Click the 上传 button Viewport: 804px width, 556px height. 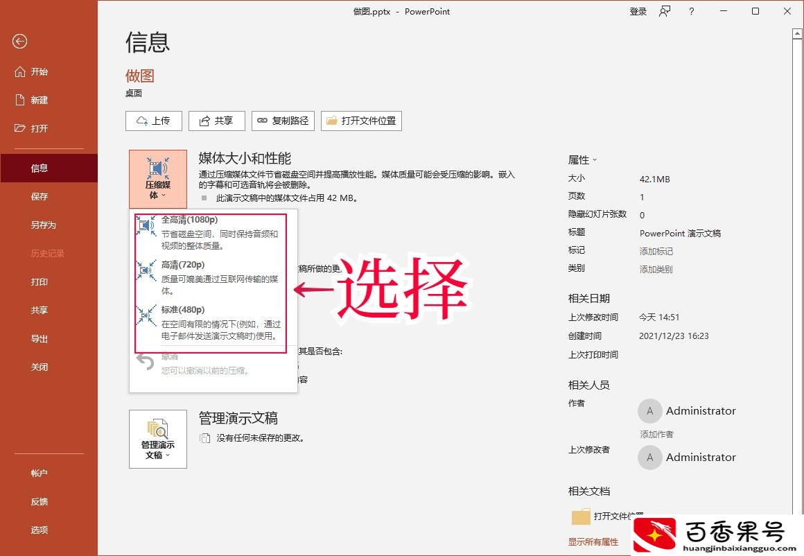154,121
